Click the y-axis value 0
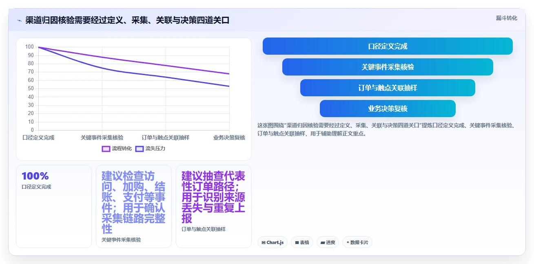The image size is (534, 264). coord(32,130)
